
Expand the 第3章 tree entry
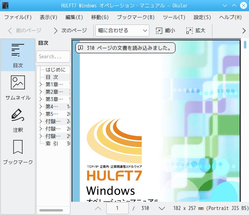coord(40,99)
